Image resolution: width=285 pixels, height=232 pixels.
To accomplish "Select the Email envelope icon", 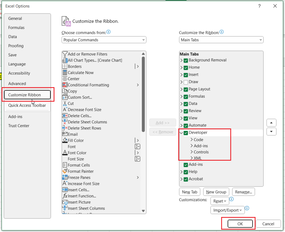I will tap(65, 134).
